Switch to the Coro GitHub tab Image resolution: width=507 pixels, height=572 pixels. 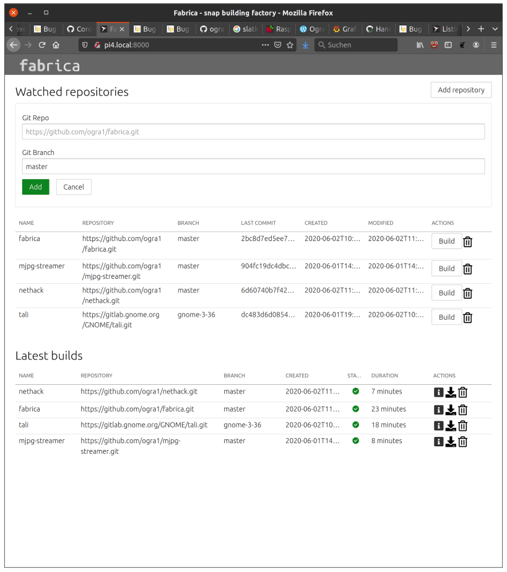pyautogui.click(x=79, y=29)
